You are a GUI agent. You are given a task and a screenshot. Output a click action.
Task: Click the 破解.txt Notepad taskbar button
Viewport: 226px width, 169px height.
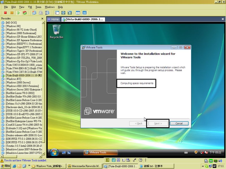pyautogui.click(x=156, y=166)
